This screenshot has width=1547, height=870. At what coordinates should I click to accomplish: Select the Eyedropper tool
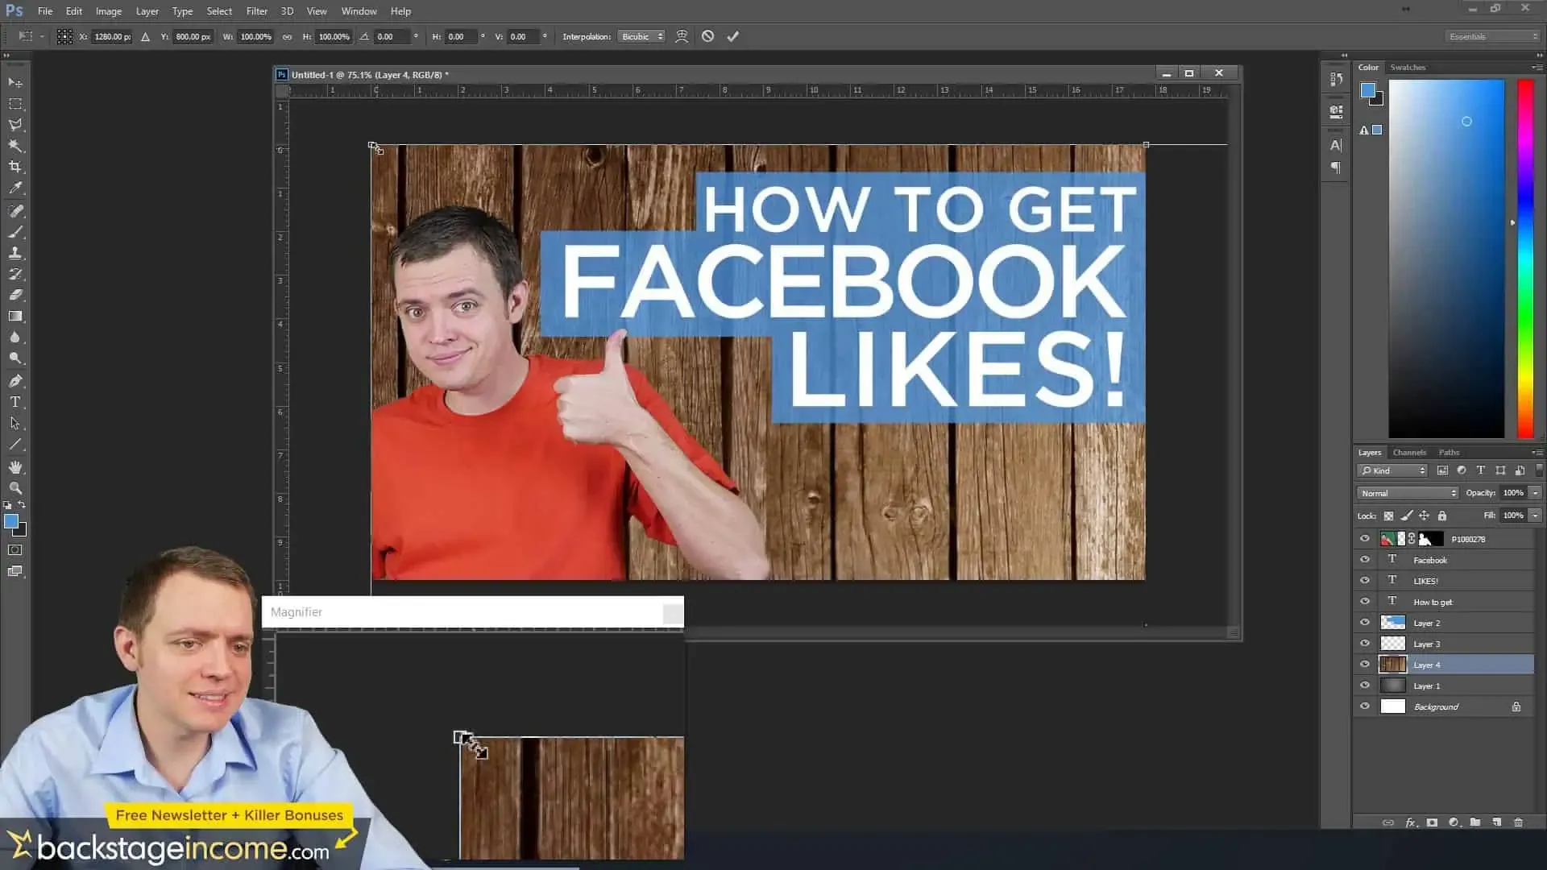point(15,188)
